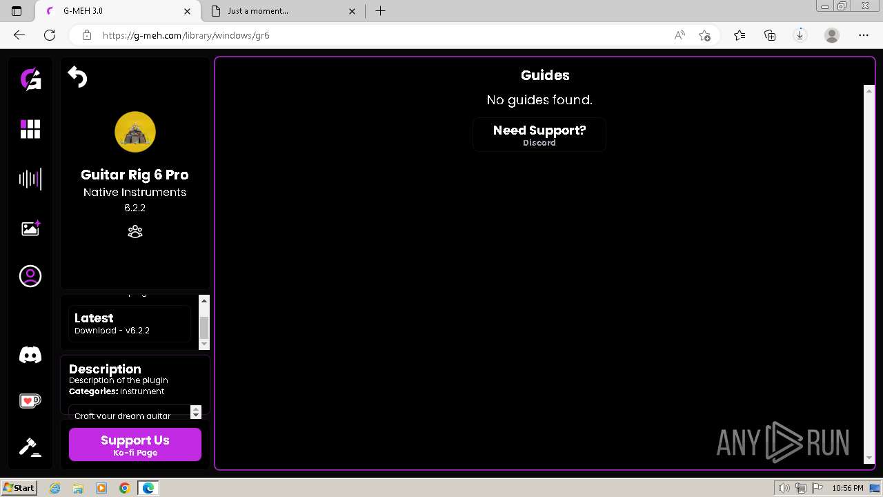The image size is (883, 497).
Task: Open Settings and more ellipsis menu
Action: 864,35
